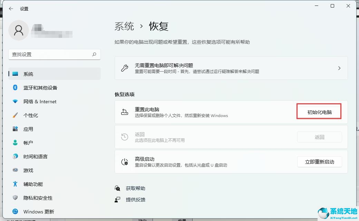
Task: Click the search magnifier in 查找设置
Action: 94,54
